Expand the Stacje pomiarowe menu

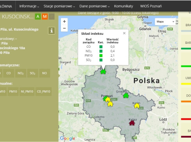point(59,6)
